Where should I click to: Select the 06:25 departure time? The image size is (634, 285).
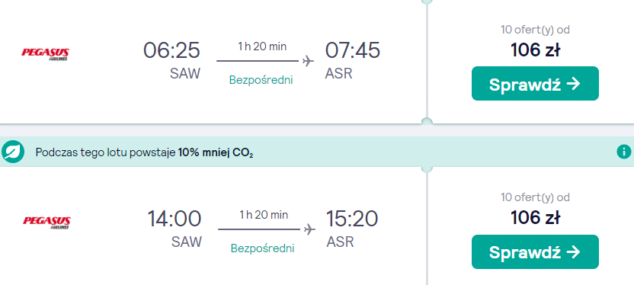click(x=172, y=50)
